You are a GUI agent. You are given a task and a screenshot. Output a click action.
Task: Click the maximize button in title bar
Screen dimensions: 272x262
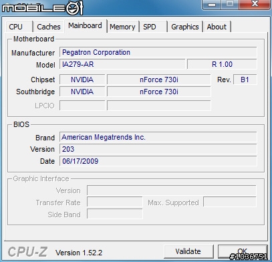230,4
